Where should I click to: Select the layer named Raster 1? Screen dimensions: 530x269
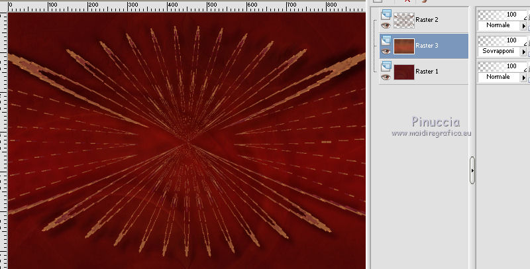[x=427, y=72]
